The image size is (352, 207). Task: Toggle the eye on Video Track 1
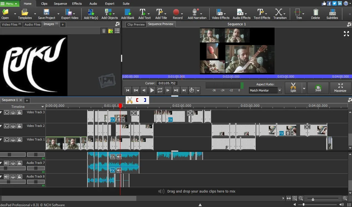(x=6, y=140)
